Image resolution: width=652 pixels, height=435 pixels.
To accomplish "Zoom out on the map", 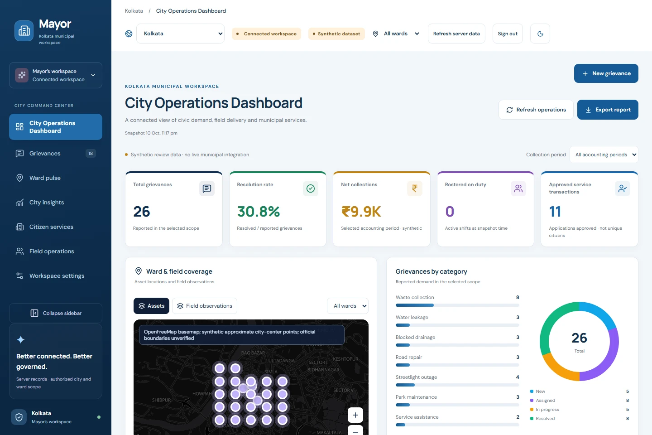I will click(355, 431).
